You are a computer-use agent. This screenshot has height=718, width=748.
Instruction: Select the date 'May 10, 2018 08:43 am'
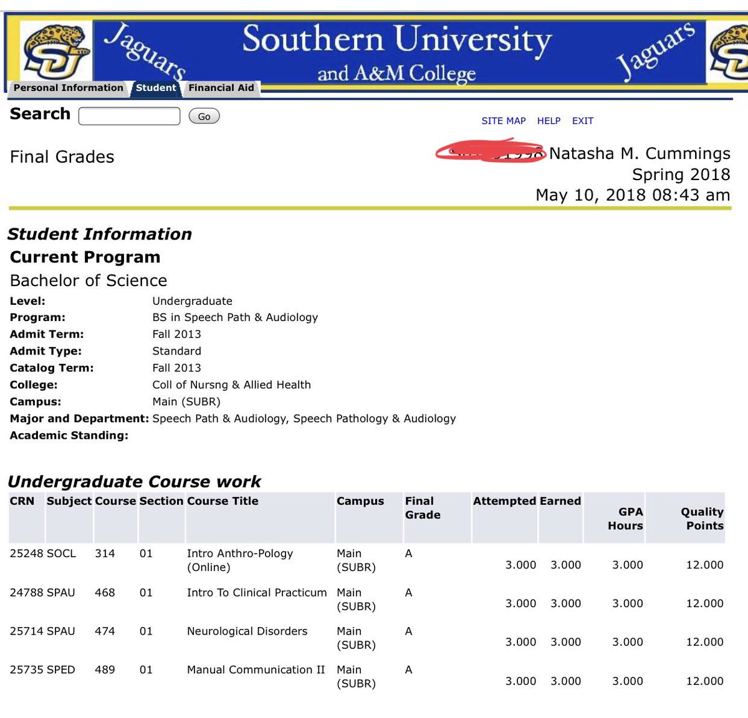click(633, 195)
